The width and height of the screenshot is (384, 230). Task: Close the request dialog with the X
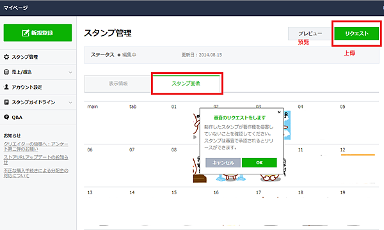[279, 112]
